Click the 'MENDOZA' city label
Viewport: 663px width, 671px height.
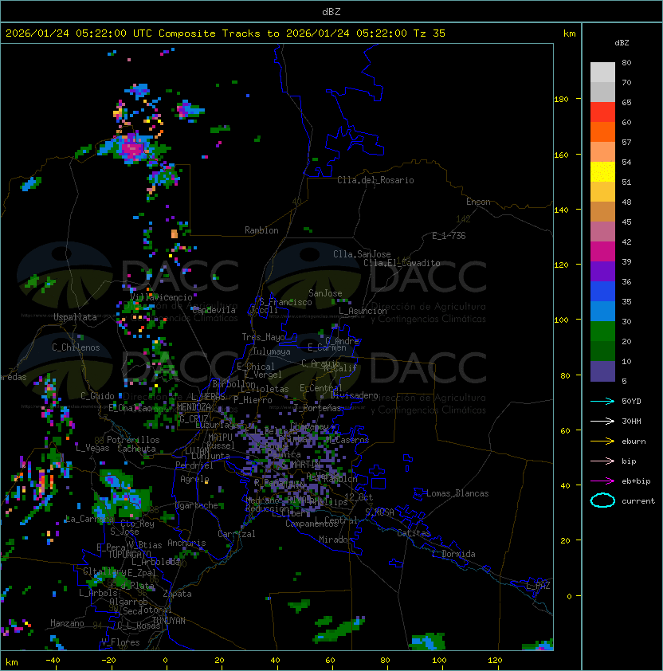point(194,407)
